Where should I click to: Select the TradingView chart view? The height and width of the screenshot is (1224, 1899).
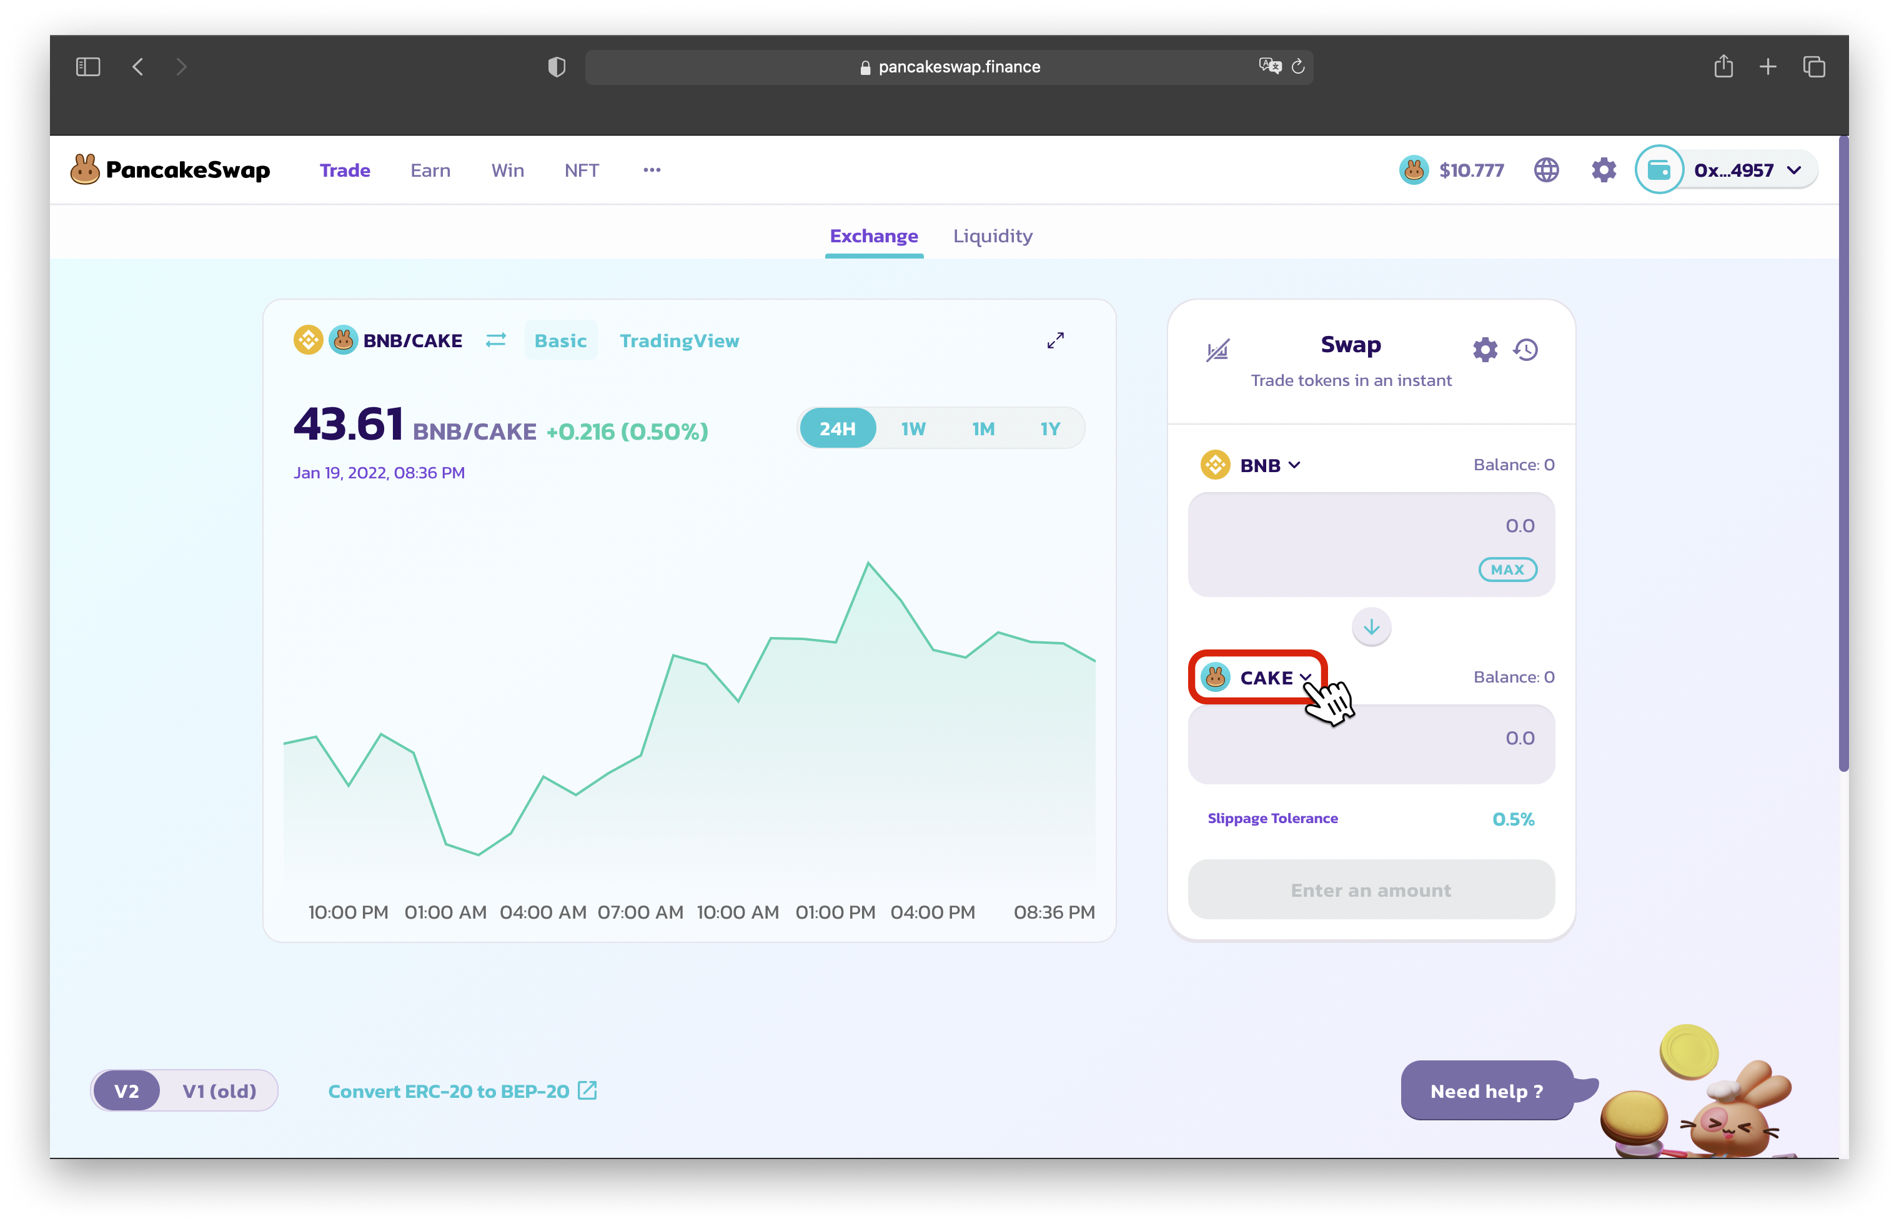(x=679, y=340)
